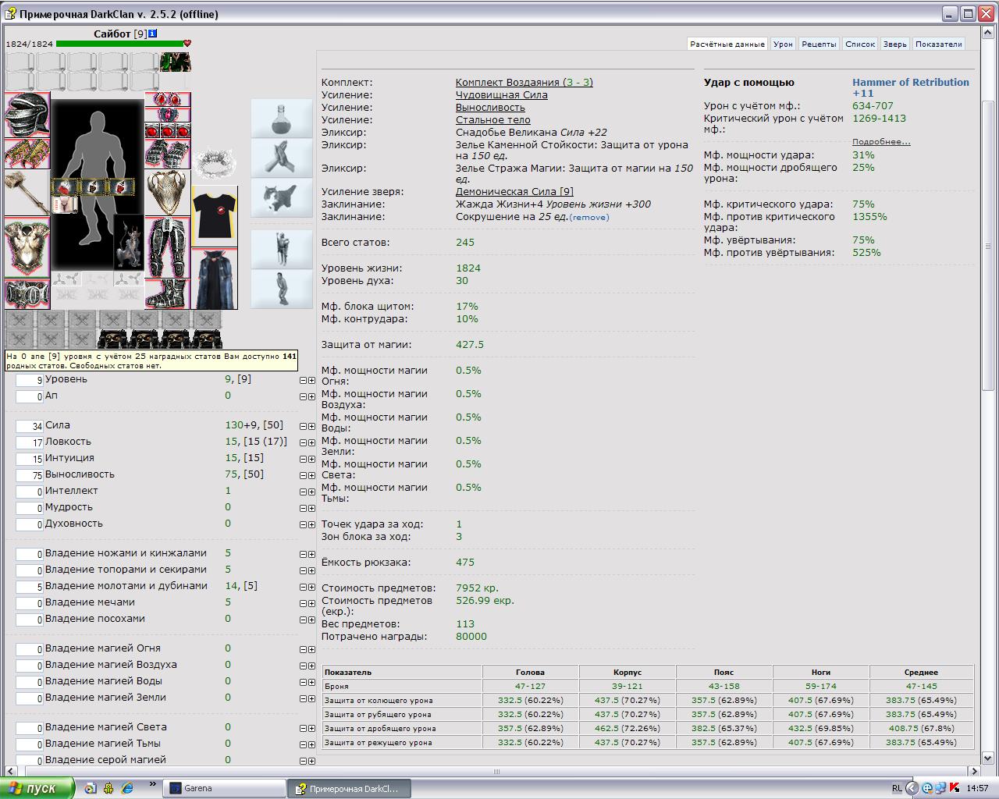Increase Сила stat with plus button
The width and height of the screenshot is (999, 799).
click(312, 426)
